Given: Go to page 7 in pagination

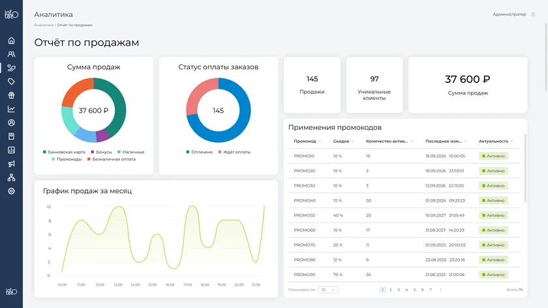Looking at the screenshot, I should point(431,290).
